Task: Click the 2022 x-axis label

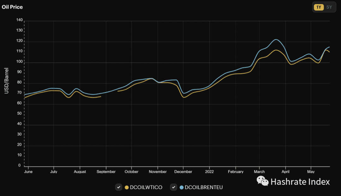Action: click(209, 172)
